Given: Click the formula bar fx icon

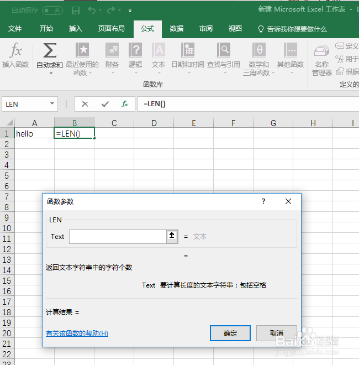Looking at the screenshot, I should 125,104.
